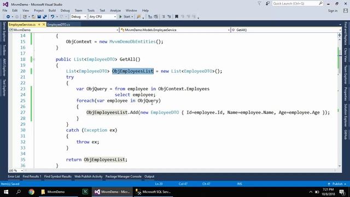
Task: Open the Server Explorer side tab
Action: [x=4, y=32]
